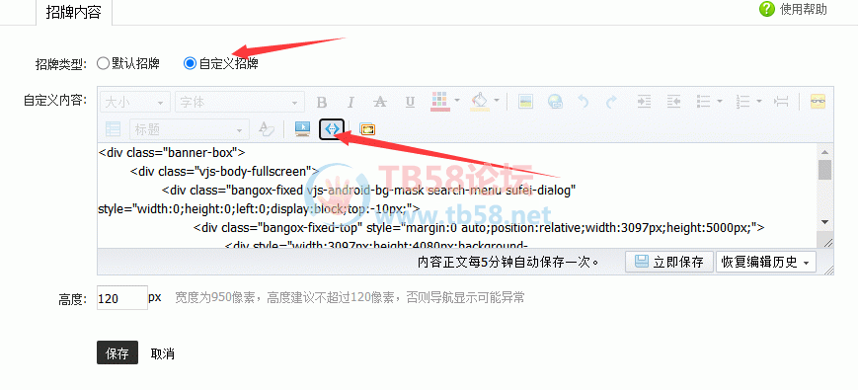
Task: Toggle HTML source code view
Action: click(332, 129)
